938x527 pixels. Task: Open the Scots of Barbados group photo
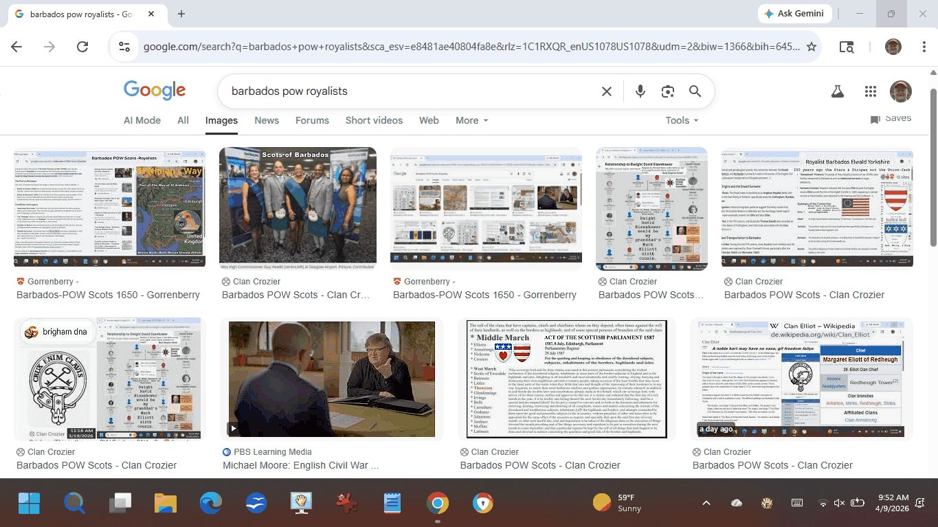click(x=298, y=209)
